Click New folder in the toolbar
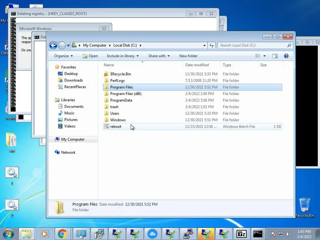320x240 pixels. click(188, 56)
